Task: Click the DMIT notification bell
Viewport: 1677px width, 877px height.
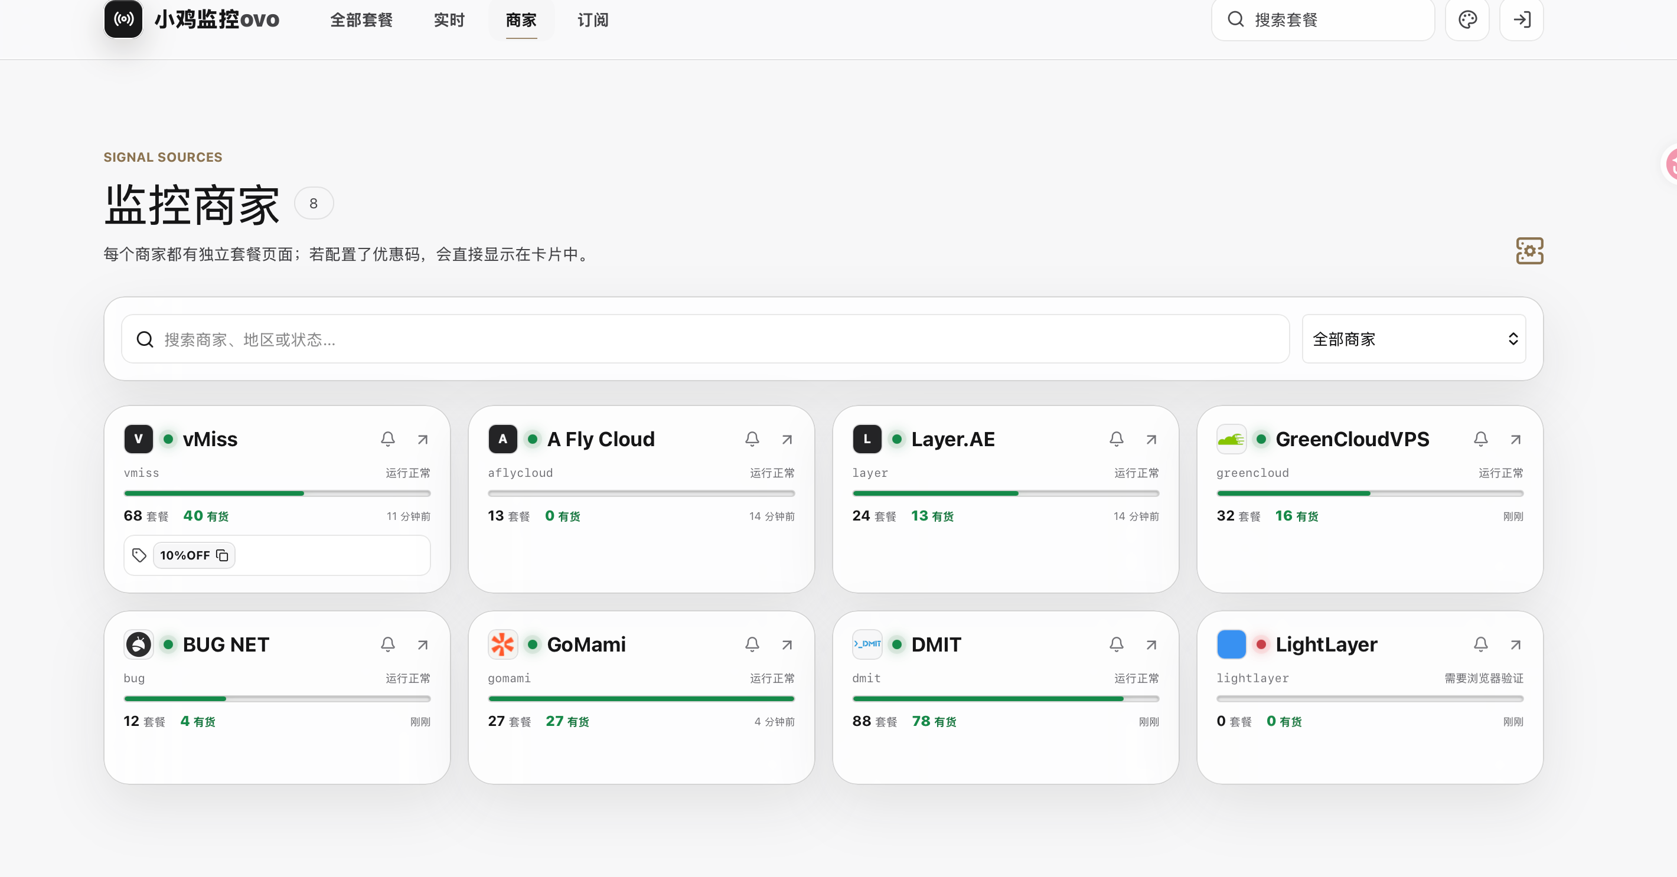Action: [1117, 644]
